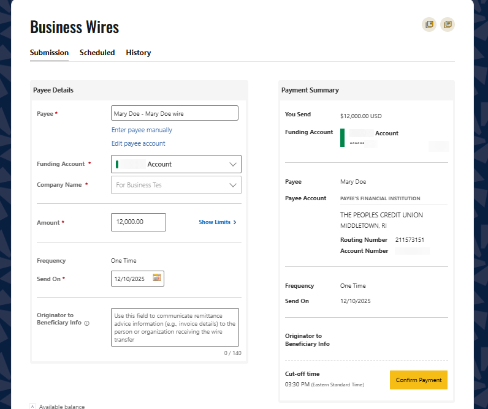Click Enter payee manually link
The height and width of the screenshot is (409, 488).
(142, 130)
